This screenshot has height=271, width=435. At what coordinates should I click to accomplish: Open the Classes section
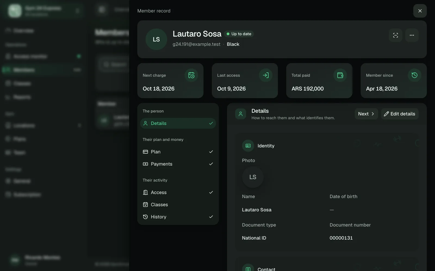[178, 205]
